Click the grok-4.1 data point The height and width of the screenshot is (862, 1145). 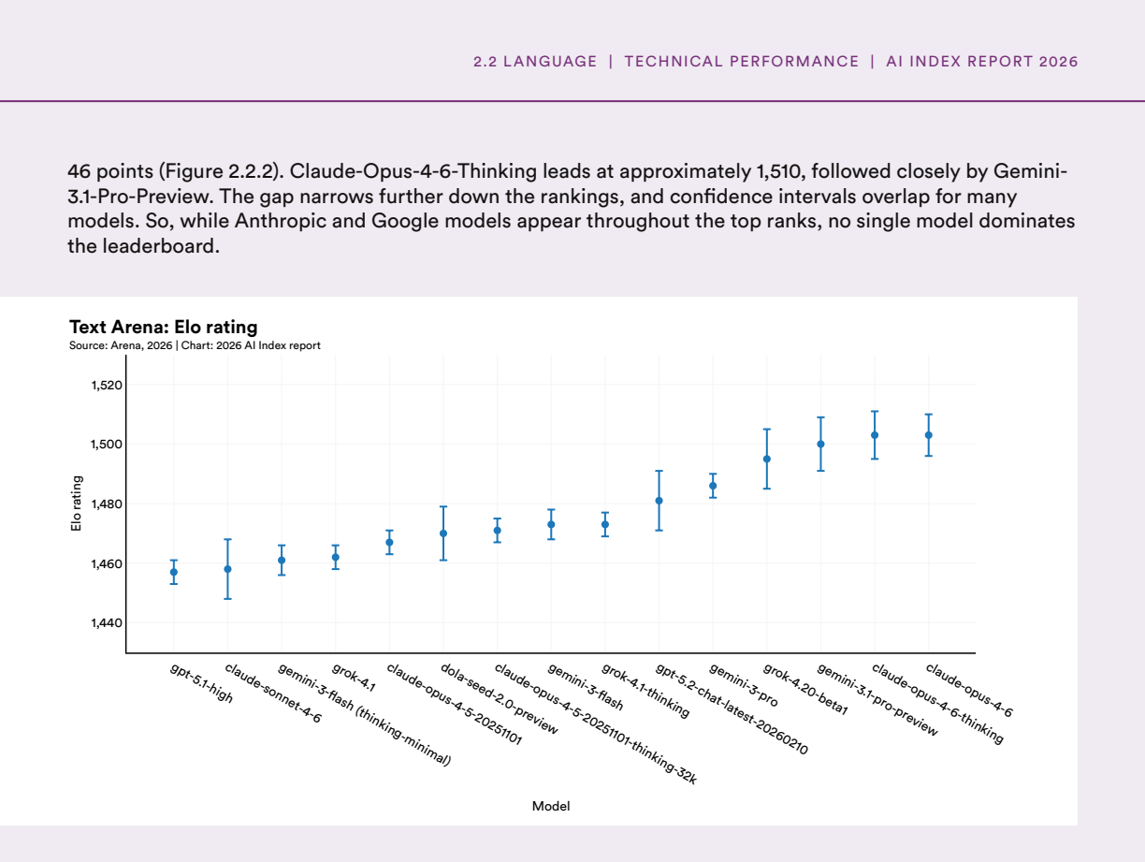[x=336, y=557]
